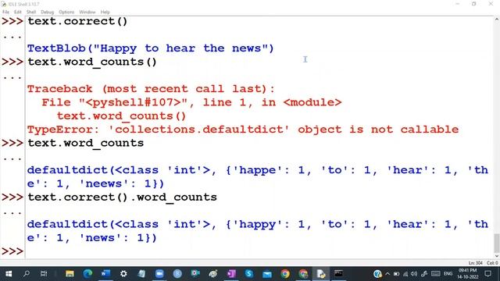Click the scrollbar down arrow
500x281 pixels.
click(497, 256)
